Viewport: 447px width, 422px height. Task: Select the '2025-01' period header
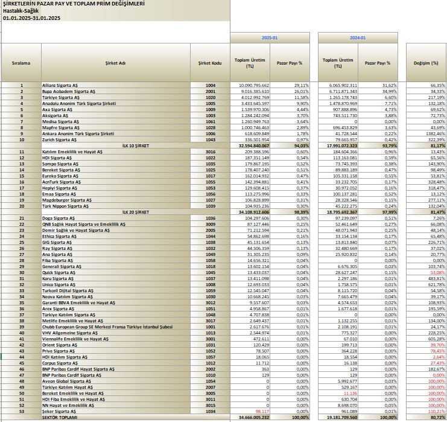(x=270, y=37)
